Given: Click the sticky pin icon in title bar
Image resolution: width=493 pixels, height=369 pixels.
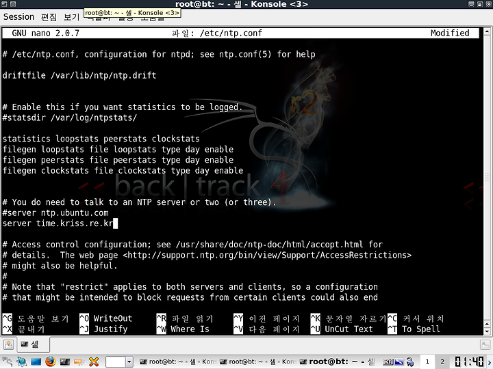Looking at the screenshot, I should (13, 4).
